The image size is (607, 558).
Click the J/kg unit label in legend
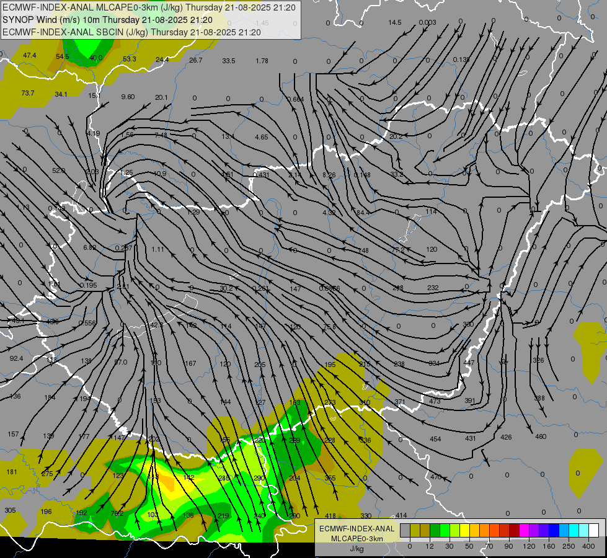[357, 549]
